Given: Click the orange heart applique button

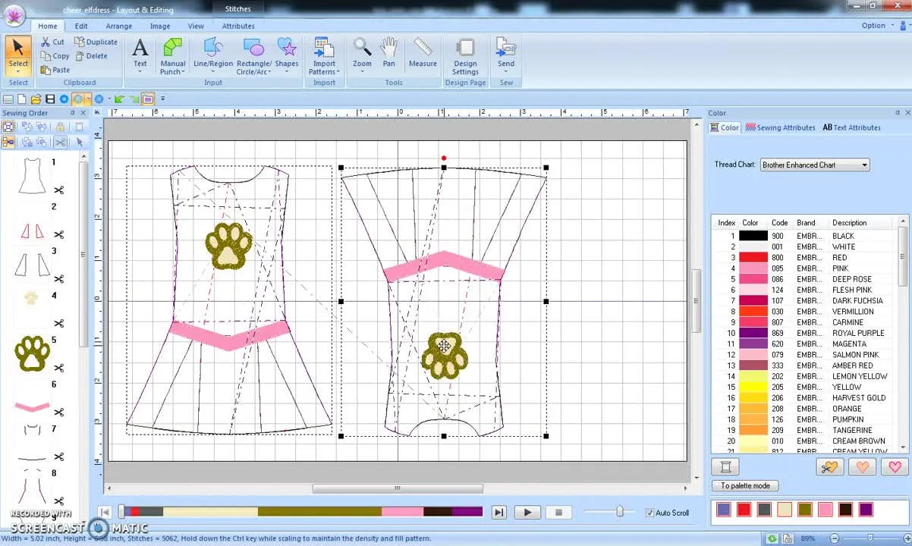Looking at the screenshot, I should 862,467.
